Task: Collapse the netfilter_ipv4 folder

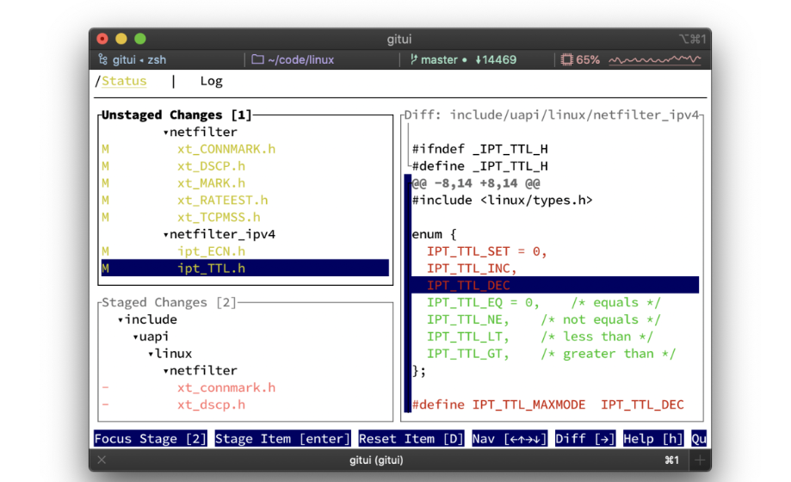Action: [x=165, y=235]
